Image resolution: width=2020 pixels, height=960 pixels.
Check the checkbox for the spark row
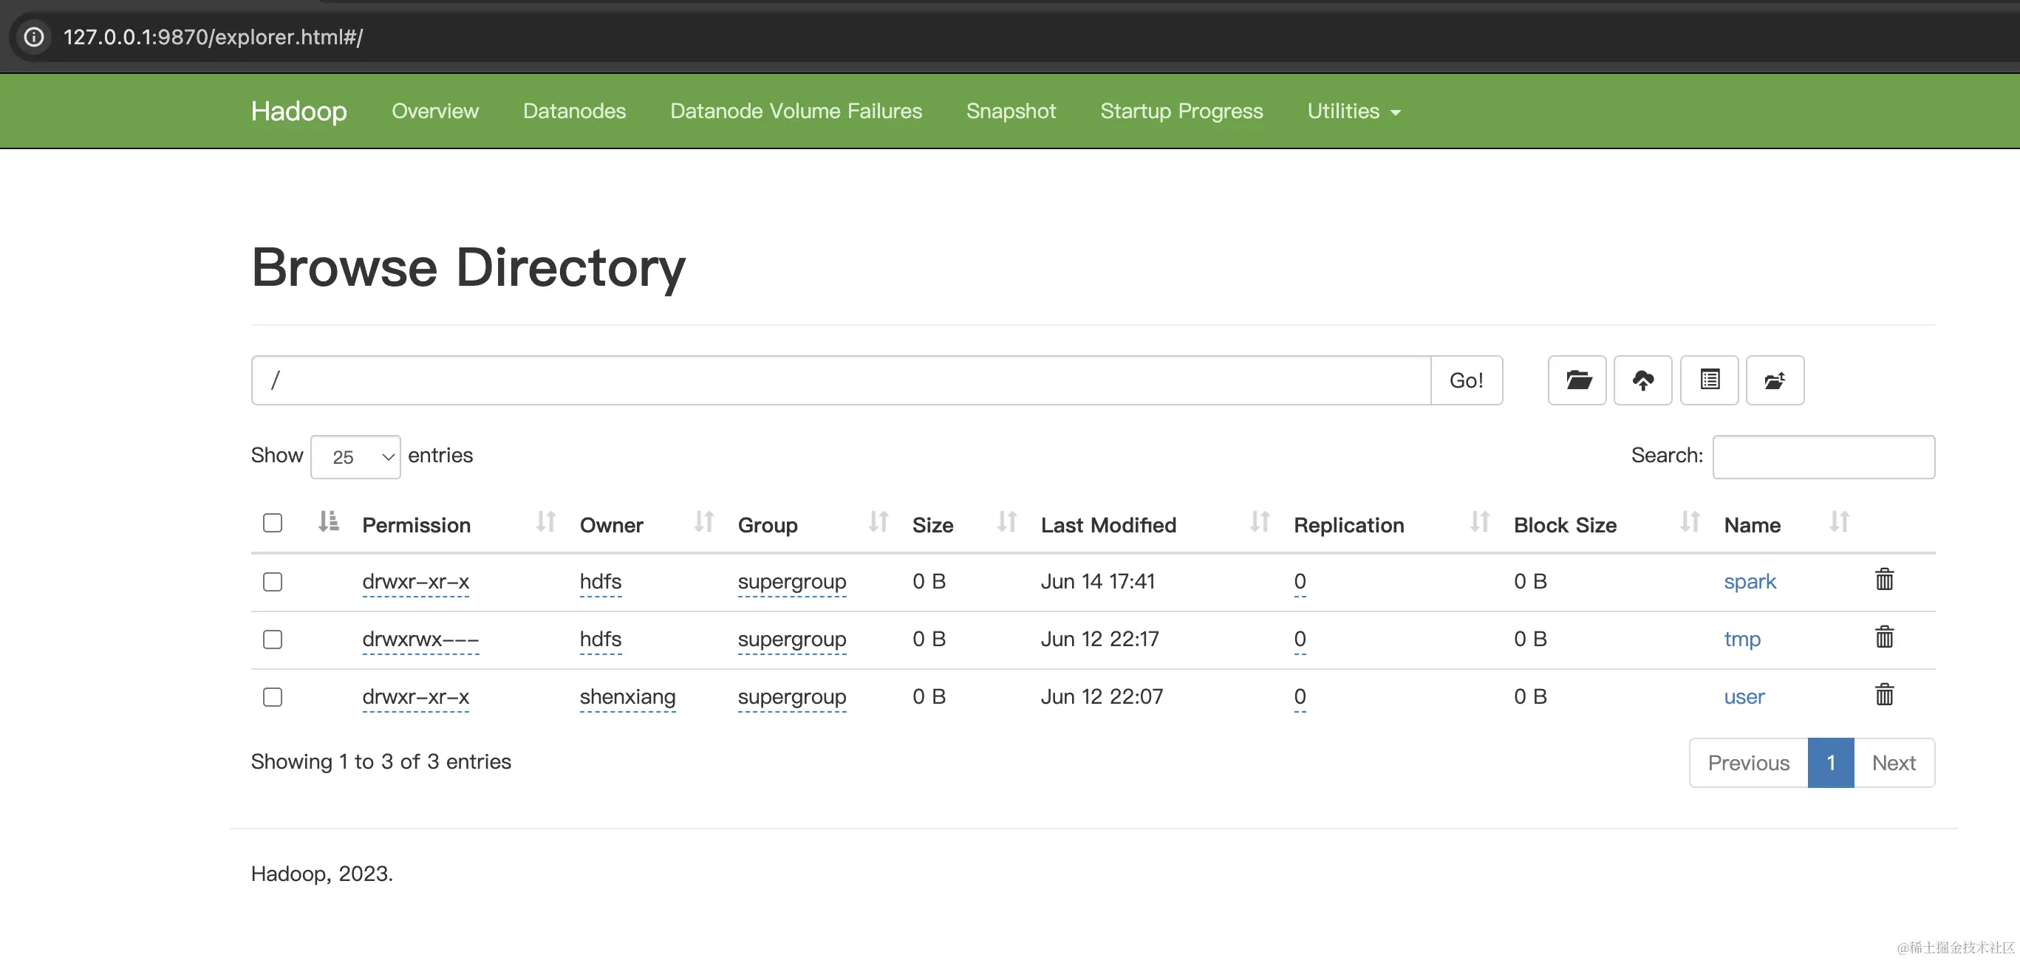(x=272, y=581)
